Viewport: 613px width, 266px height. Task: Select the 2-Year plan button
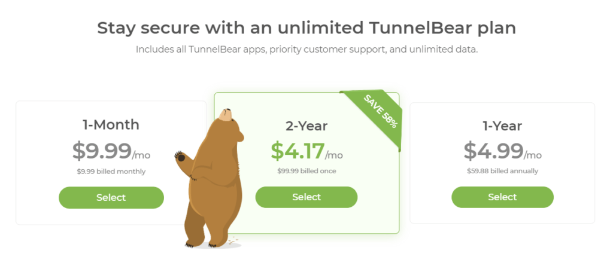(x=306, y=197)
